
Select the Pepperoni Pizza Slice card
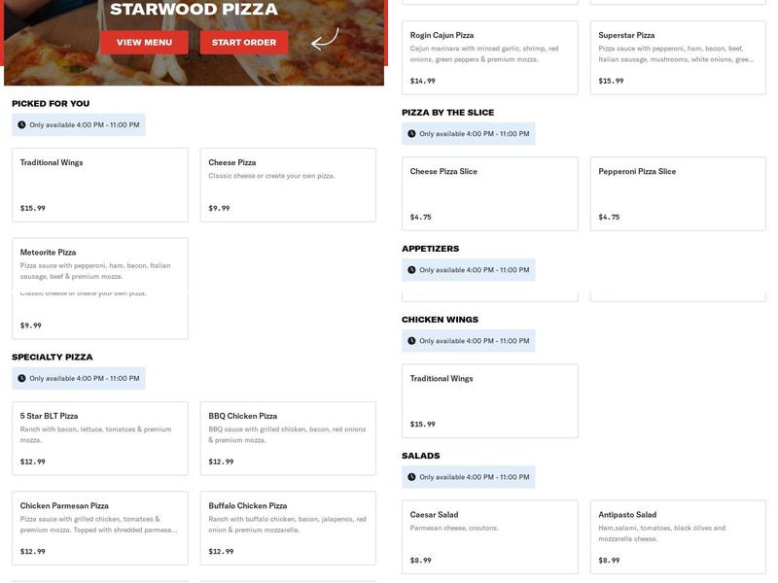click(x=676, y=192)
